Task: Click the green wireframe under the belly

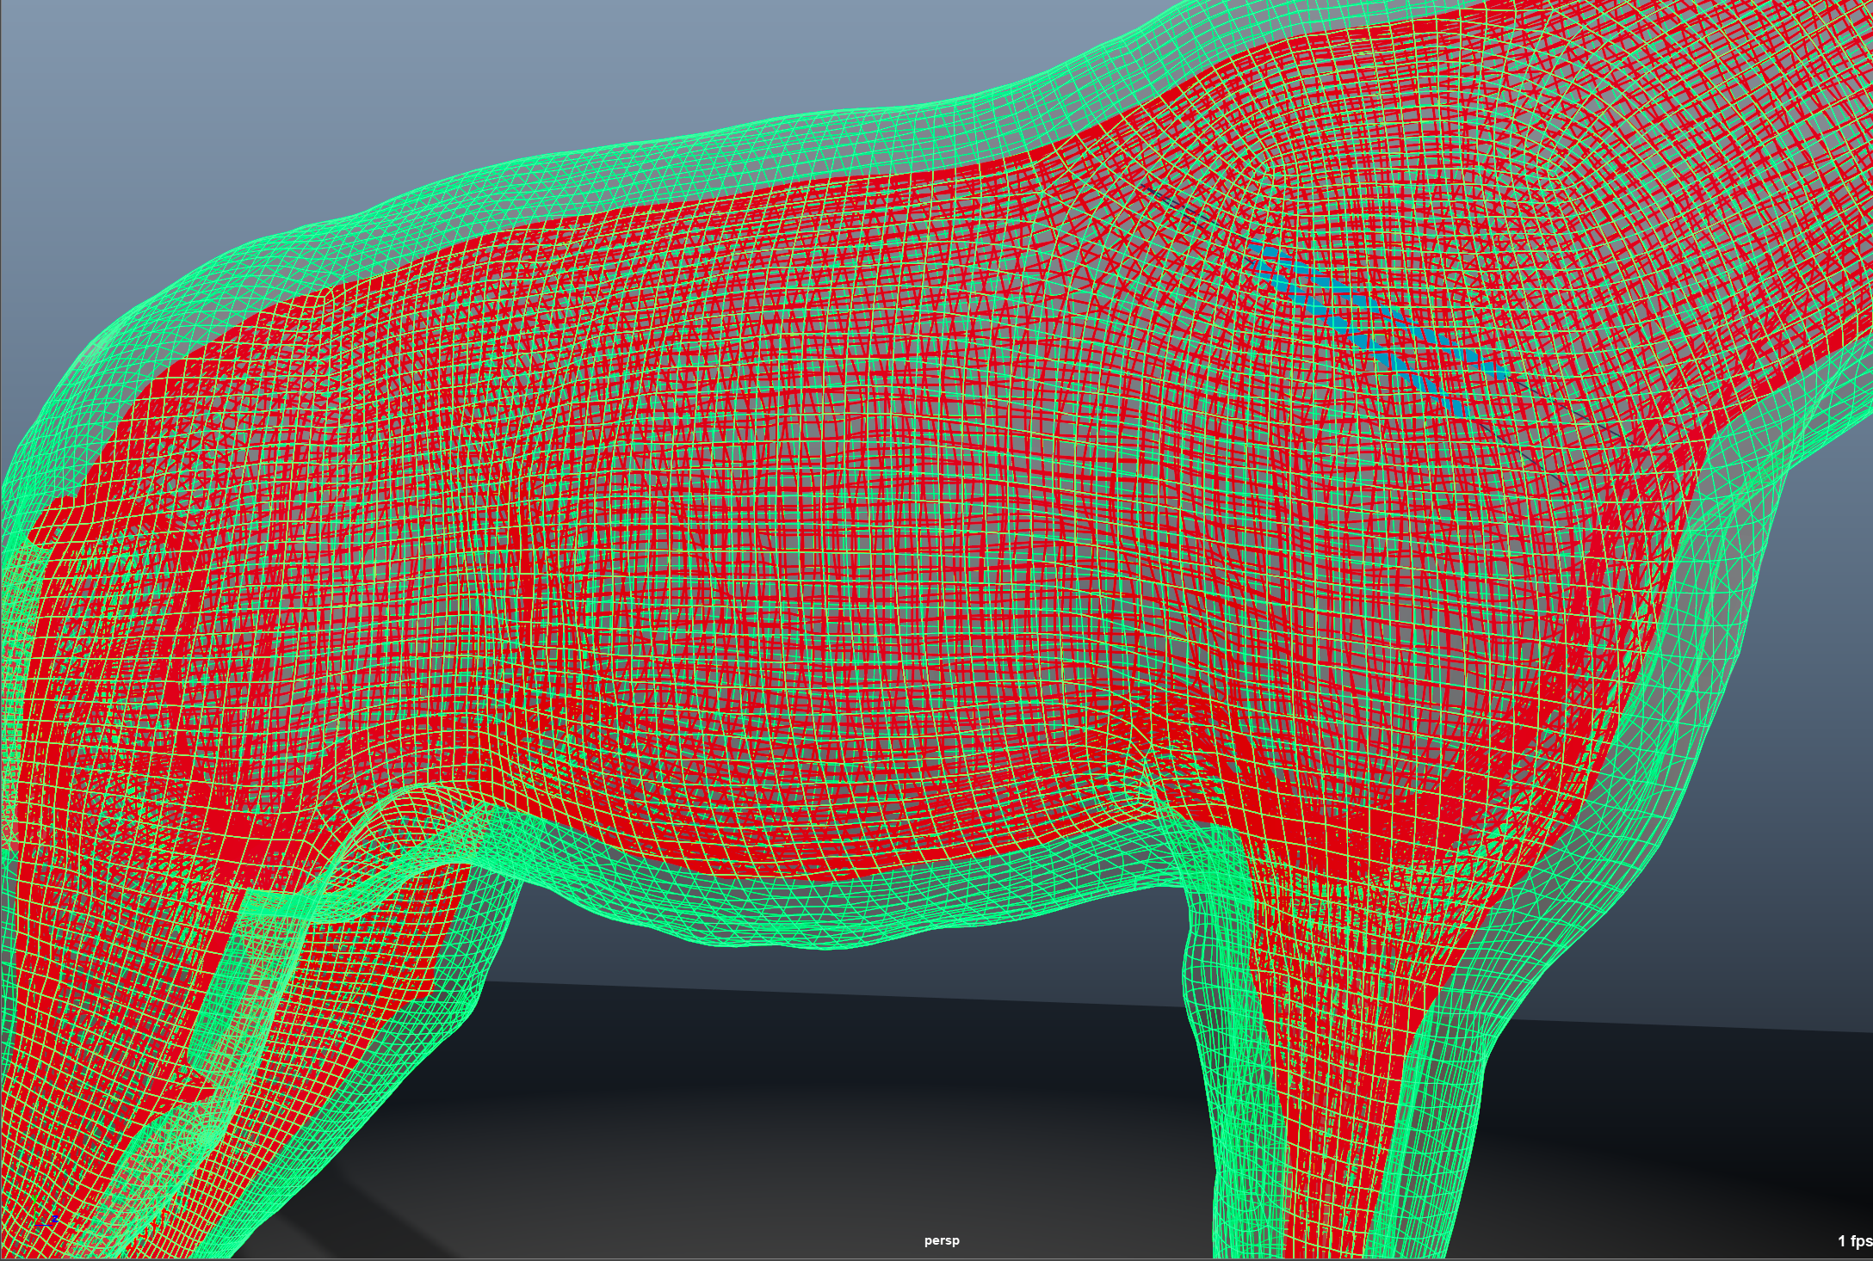Action: pos(818,912)
